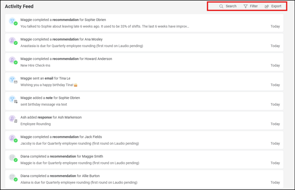Export the activity feed
This screenshot has height=190, width=295.
[x=273, y=6]
